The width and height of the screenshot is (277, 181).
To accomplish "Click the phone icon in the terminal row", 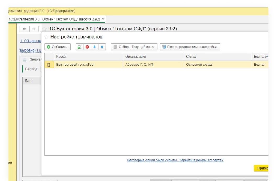I will click(x=49, y=65).
